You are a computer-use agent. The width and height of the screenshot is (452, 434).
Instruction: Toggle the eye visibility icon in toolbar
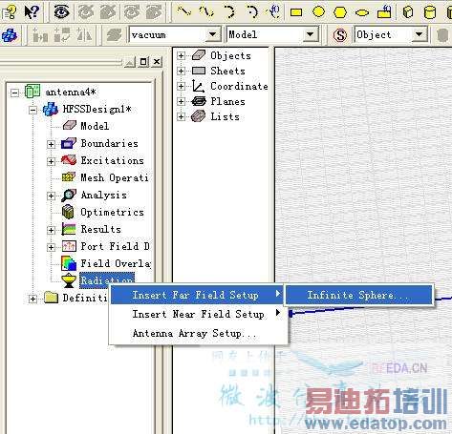(61, 12)
